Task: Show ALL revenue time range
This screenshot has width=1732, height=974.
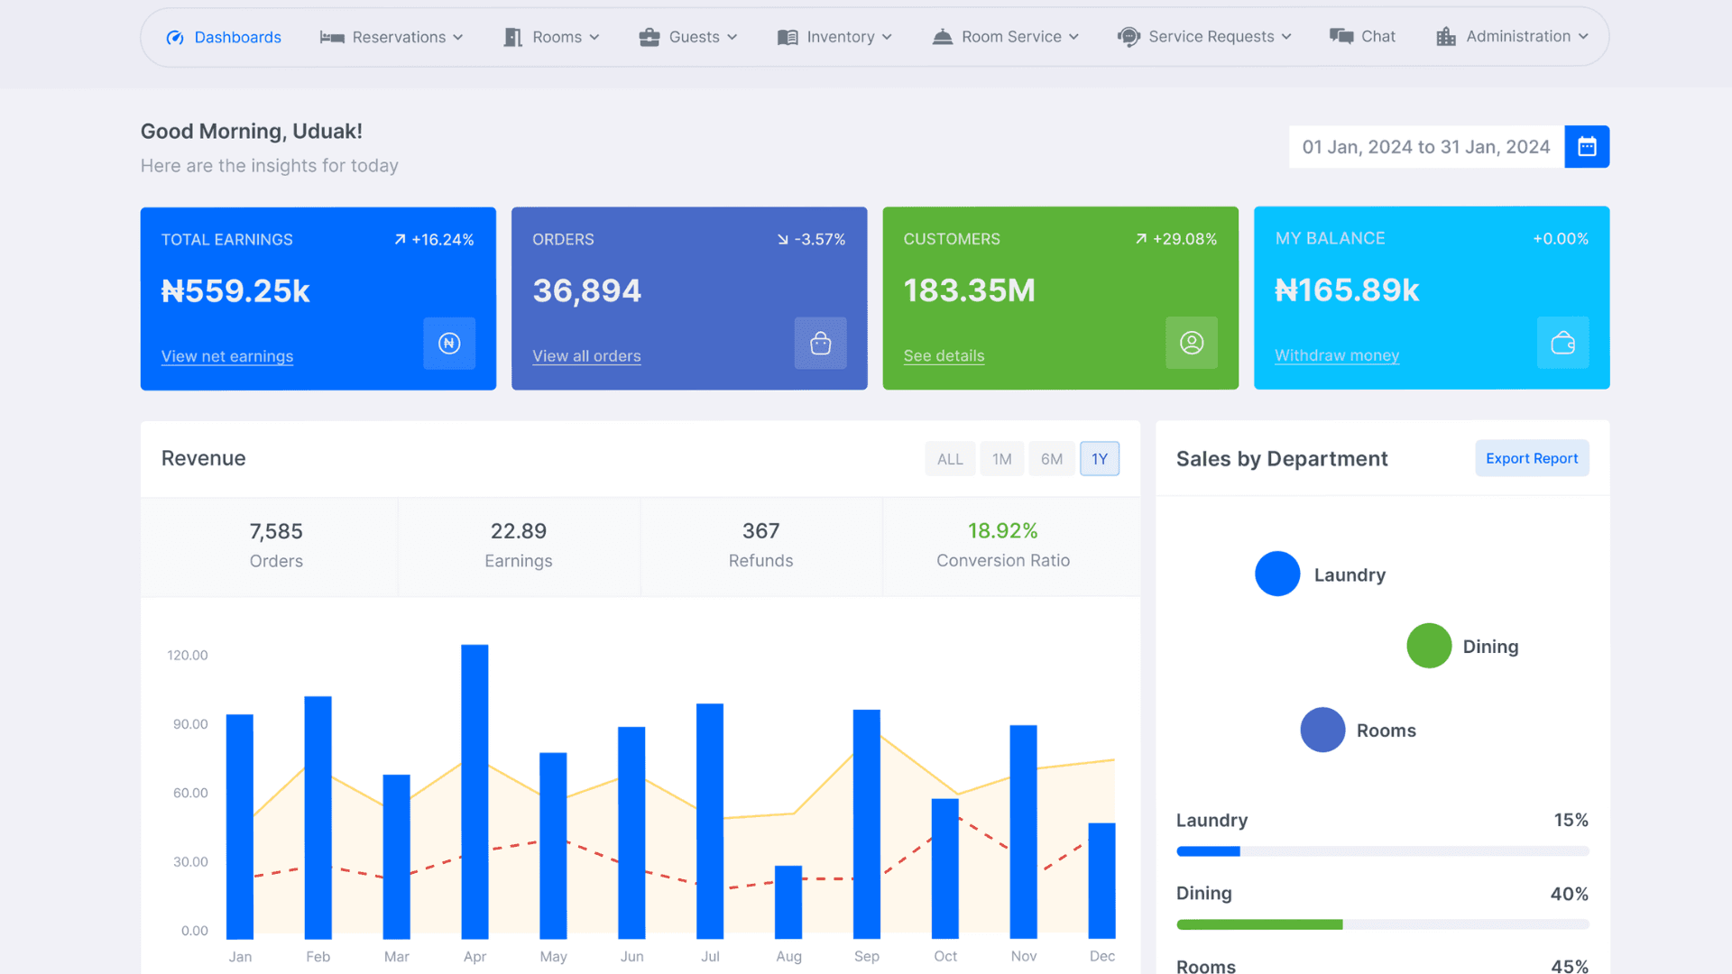Action: tap(949, 459)
